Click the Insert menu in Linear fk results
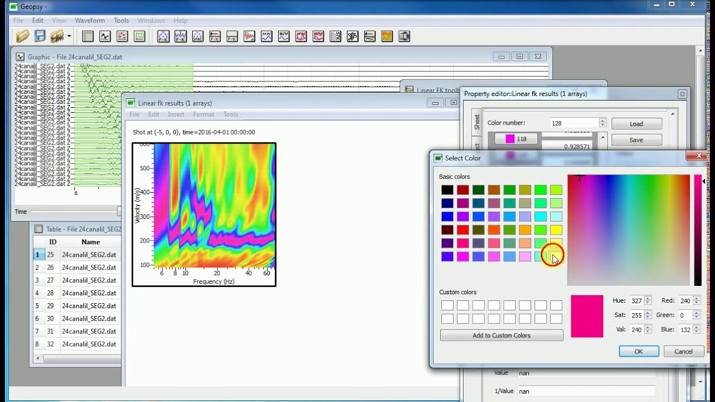The height and width of the screenshot is (402, 715). coord(176,114)
